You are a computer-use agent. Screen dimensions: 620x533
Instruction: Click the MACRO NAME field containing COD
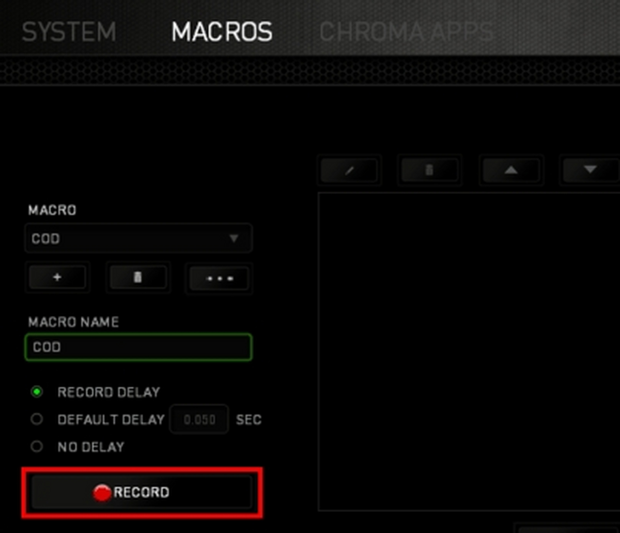138,347
